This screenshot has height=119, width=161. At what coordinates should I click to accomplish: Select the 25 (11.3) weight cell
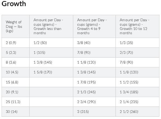pos(16,102)
